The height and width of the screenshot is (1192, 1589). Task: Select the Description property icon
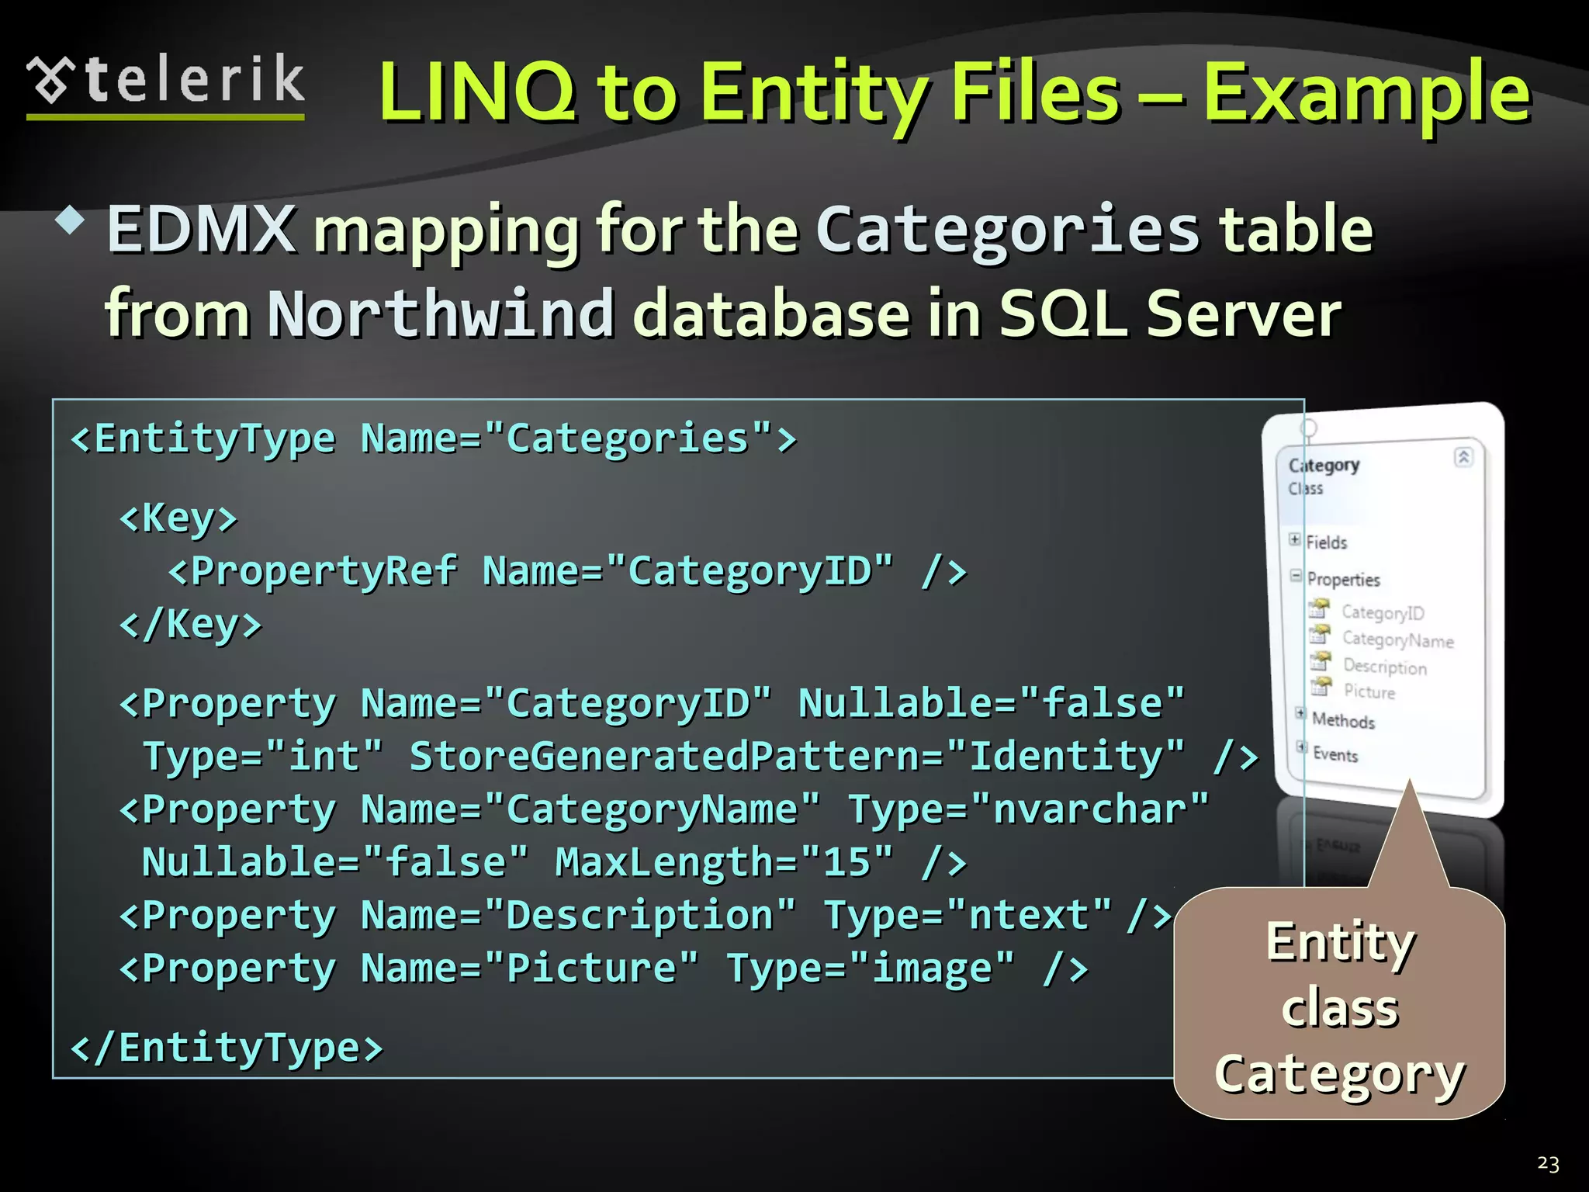pos(1321,660)
